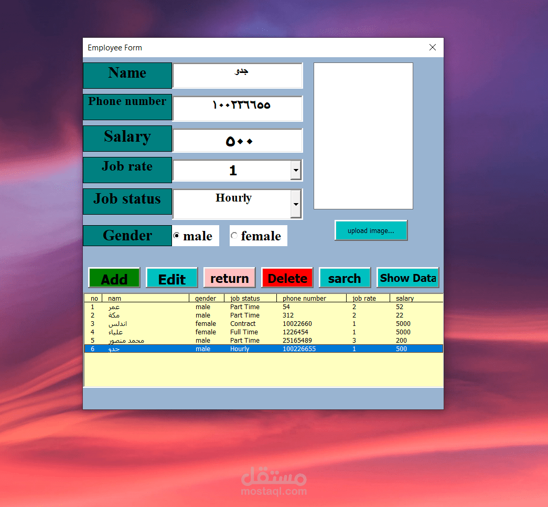Select the female radio button

tap(234, 236)
